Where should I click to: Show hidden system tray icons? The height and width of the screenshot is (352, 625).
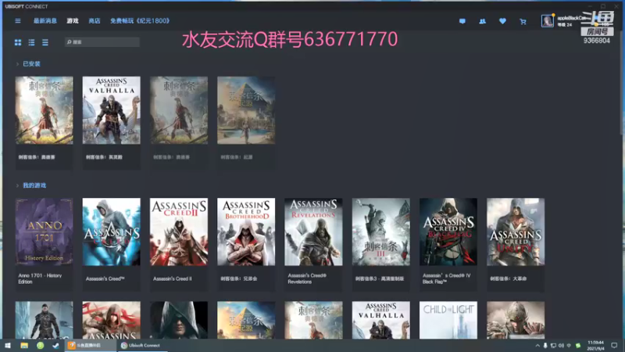tap(537, 346)
